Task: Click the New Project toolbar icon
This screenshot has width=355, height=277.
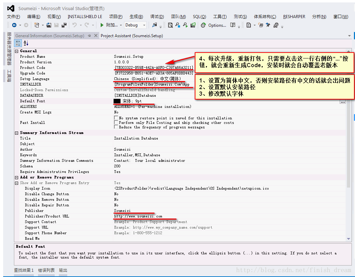Action: click(37, 25)
